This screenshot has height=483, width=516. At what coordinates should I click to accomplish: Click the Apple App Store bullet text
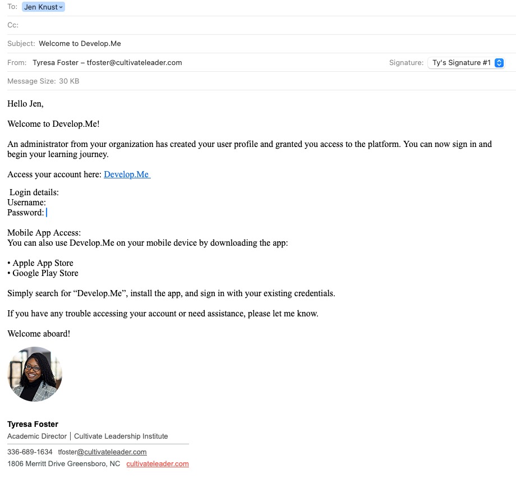point(43,263)
